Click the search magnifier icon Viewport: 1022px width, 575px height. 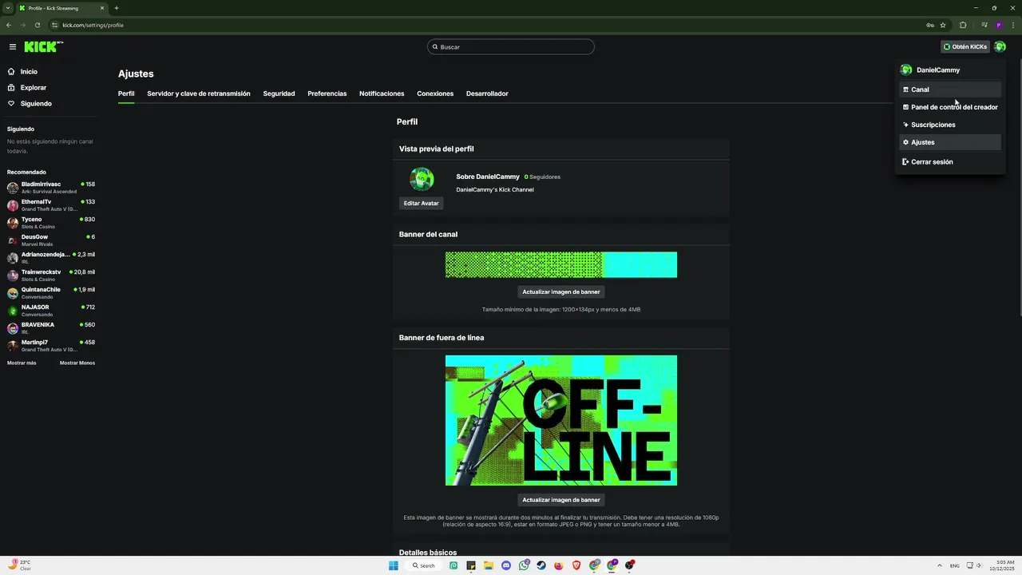point(435,47)
